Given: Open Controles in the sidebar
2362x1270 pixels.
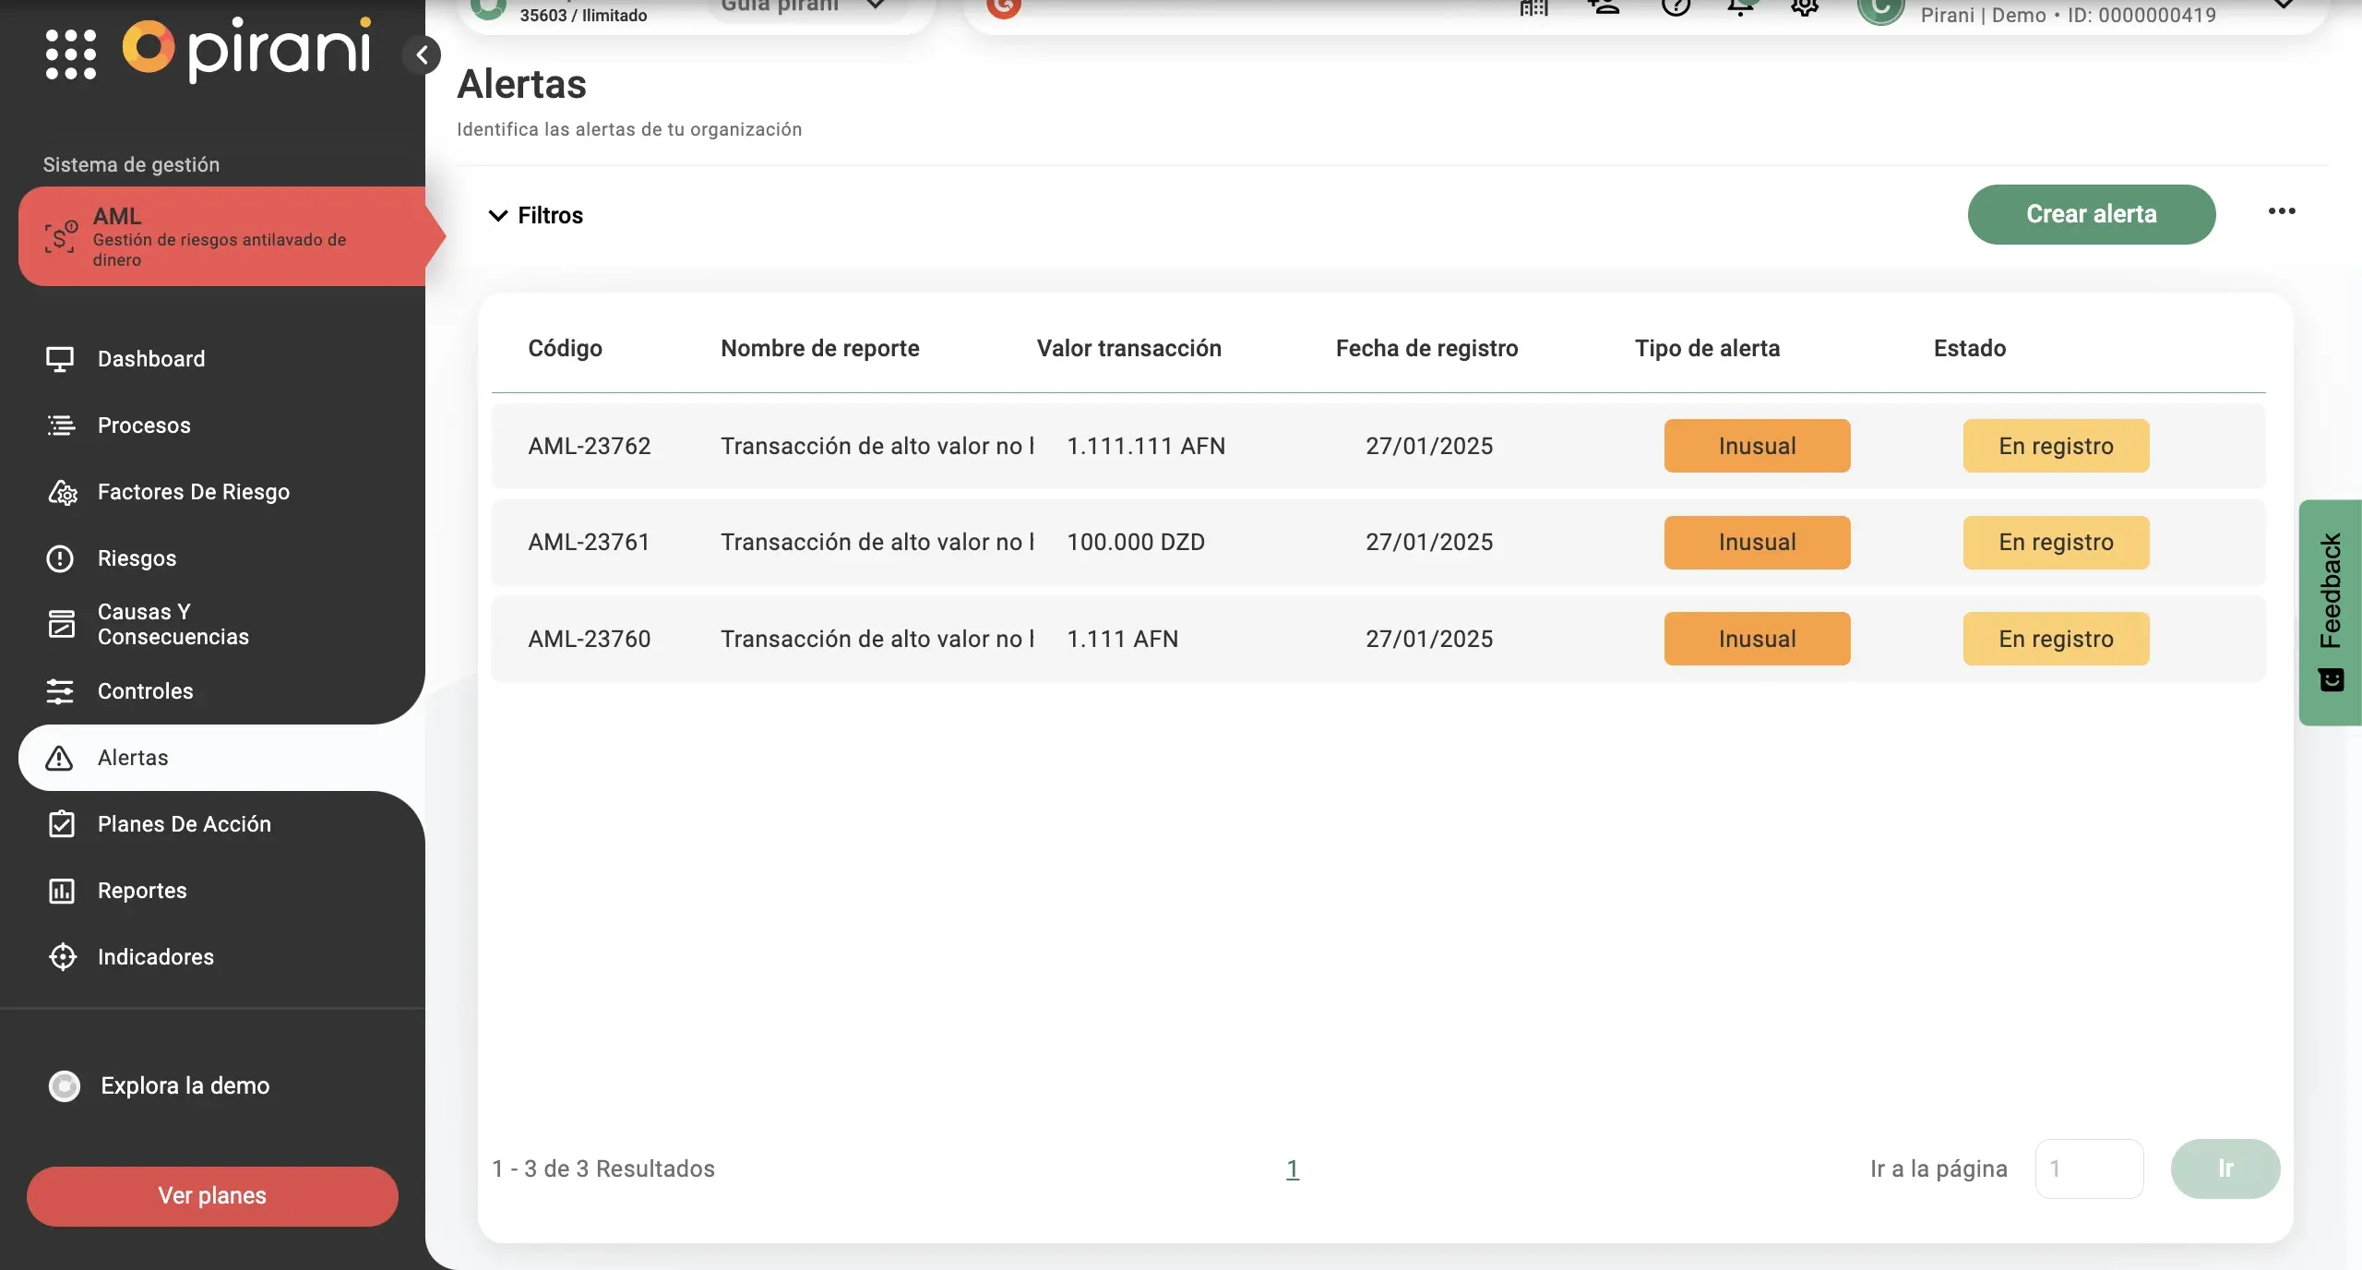Looking at the screenshot, I should [x=145, y=691].
